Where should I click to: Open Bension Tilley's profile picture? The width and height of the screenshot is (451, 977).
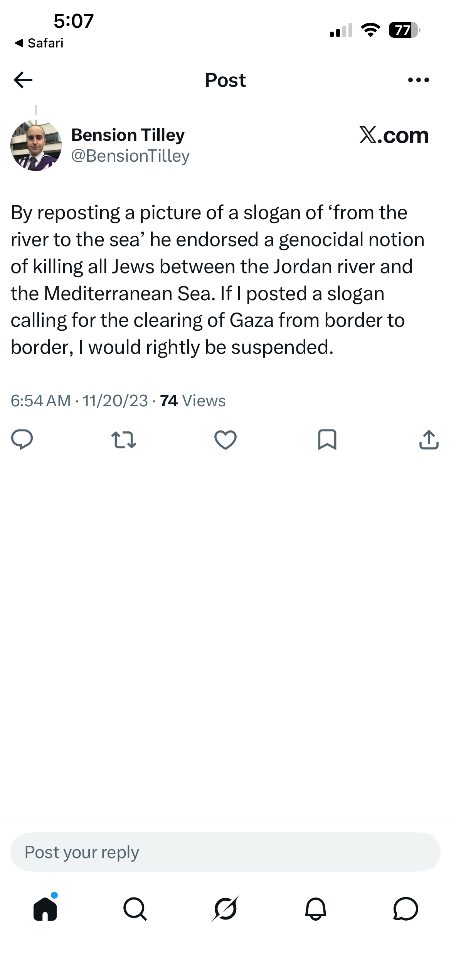pos(36,145)
